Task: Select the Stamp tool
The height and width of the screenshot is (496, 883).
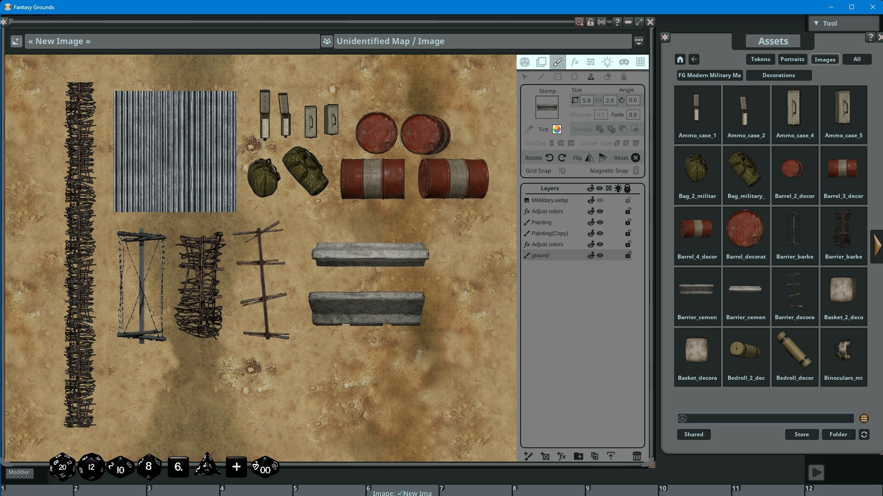Action: (591, 77)
